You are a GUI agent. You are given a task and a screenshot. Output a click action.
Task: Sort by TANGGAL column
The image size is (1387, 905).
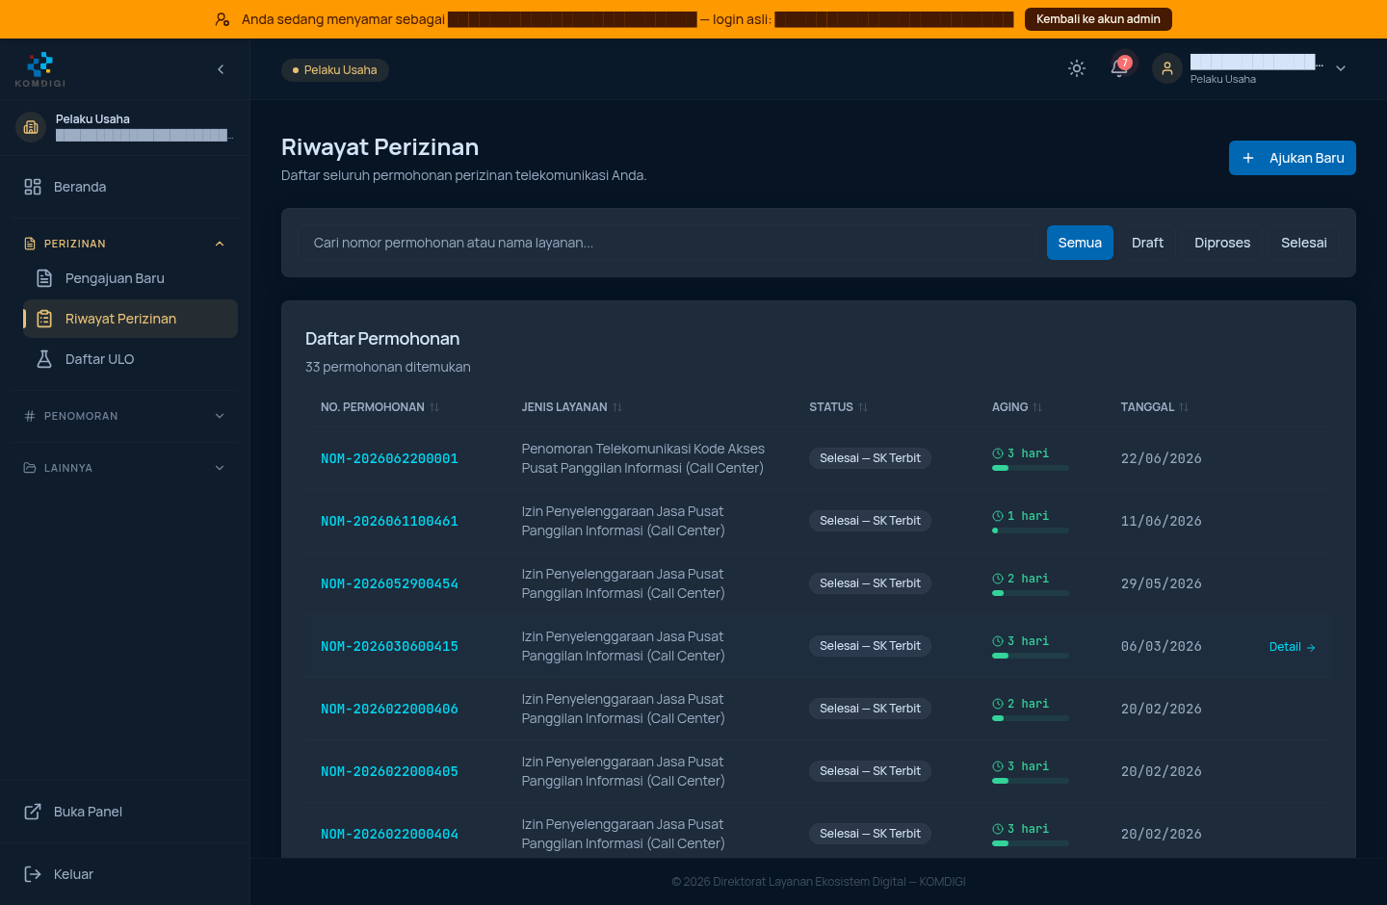[1155, 407]
